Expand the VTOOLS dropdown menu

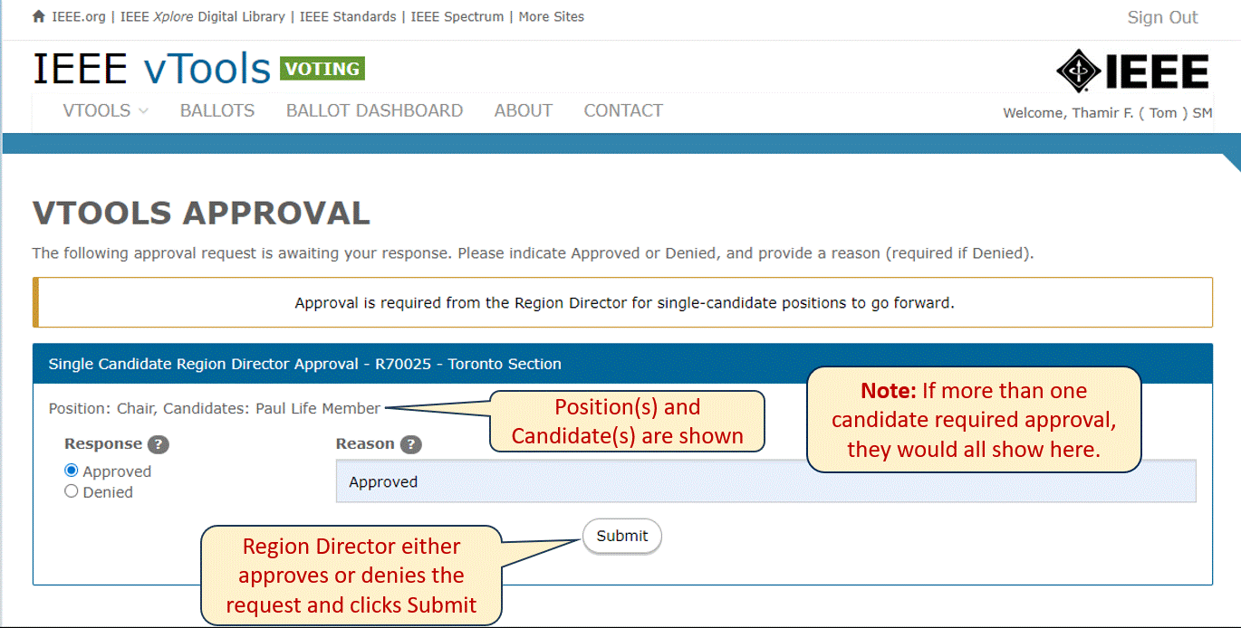[x=106, y=110]
